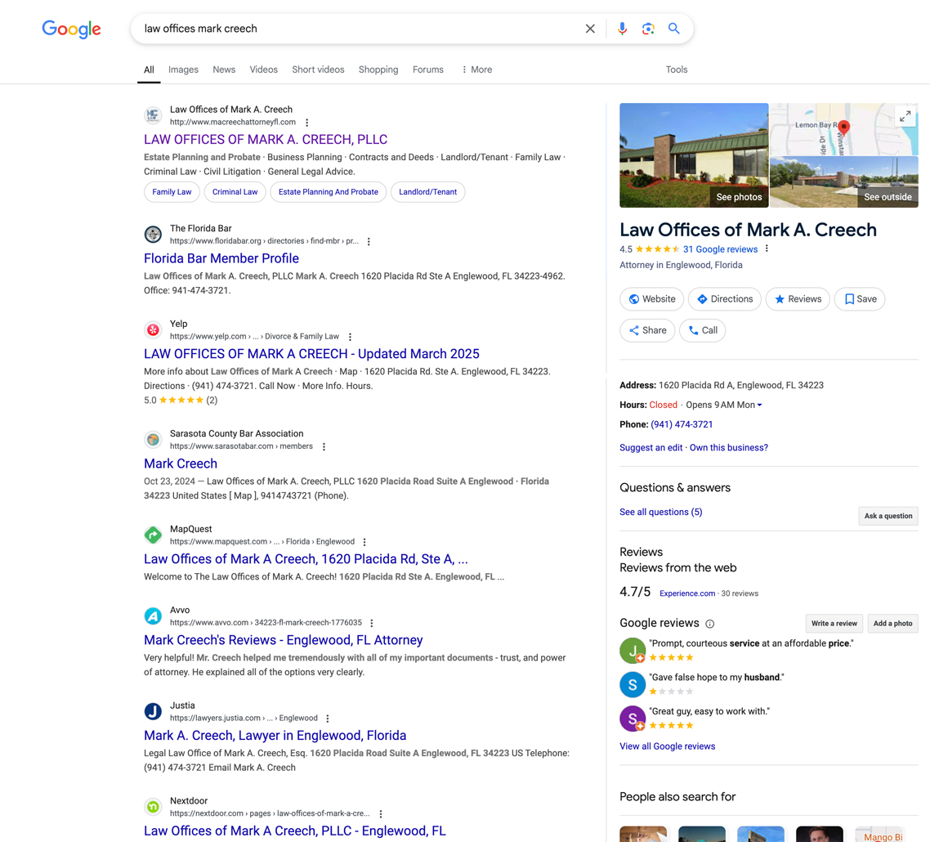Switch to the Images tab
Image resolution: width=930 pixels, height=842 pixels.
183,69
